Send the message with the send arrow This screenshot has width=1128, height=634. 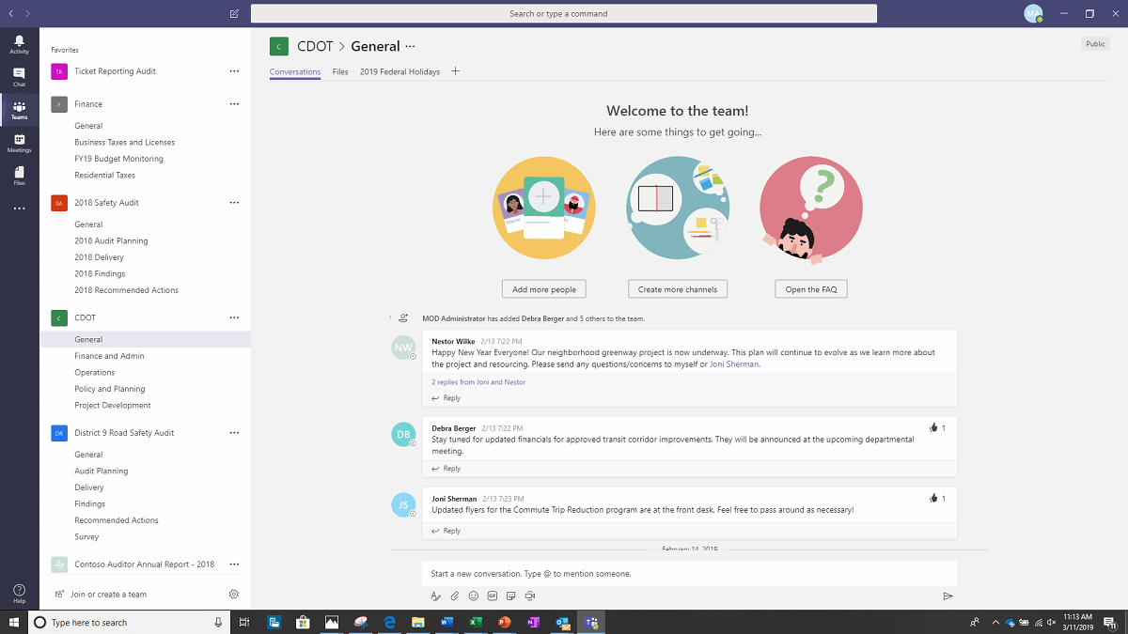[x=948, y=595]
